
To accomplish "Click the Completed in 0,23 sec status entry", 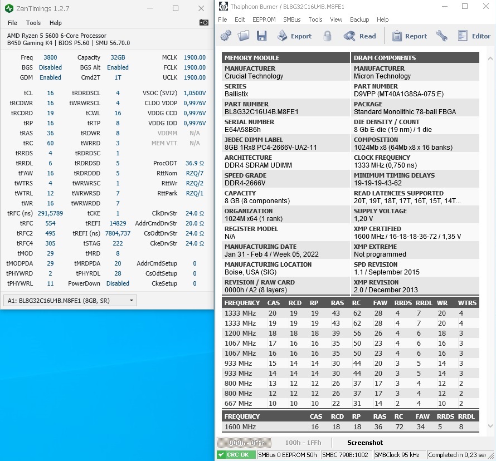I will click(x=457, y=455).
